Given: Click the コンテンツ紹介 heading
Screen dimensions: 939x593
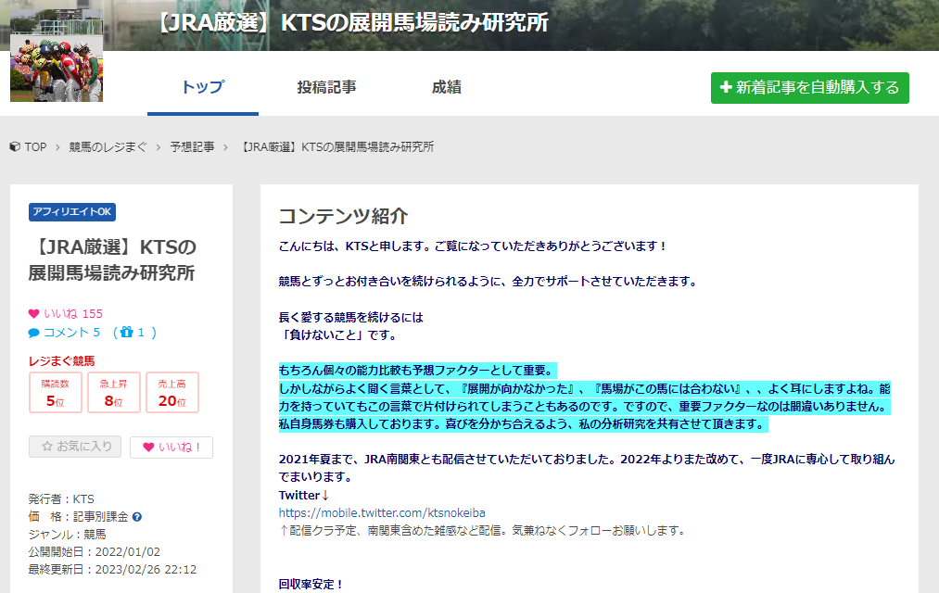Looking at the screenshot, I should tap(343, 216).
